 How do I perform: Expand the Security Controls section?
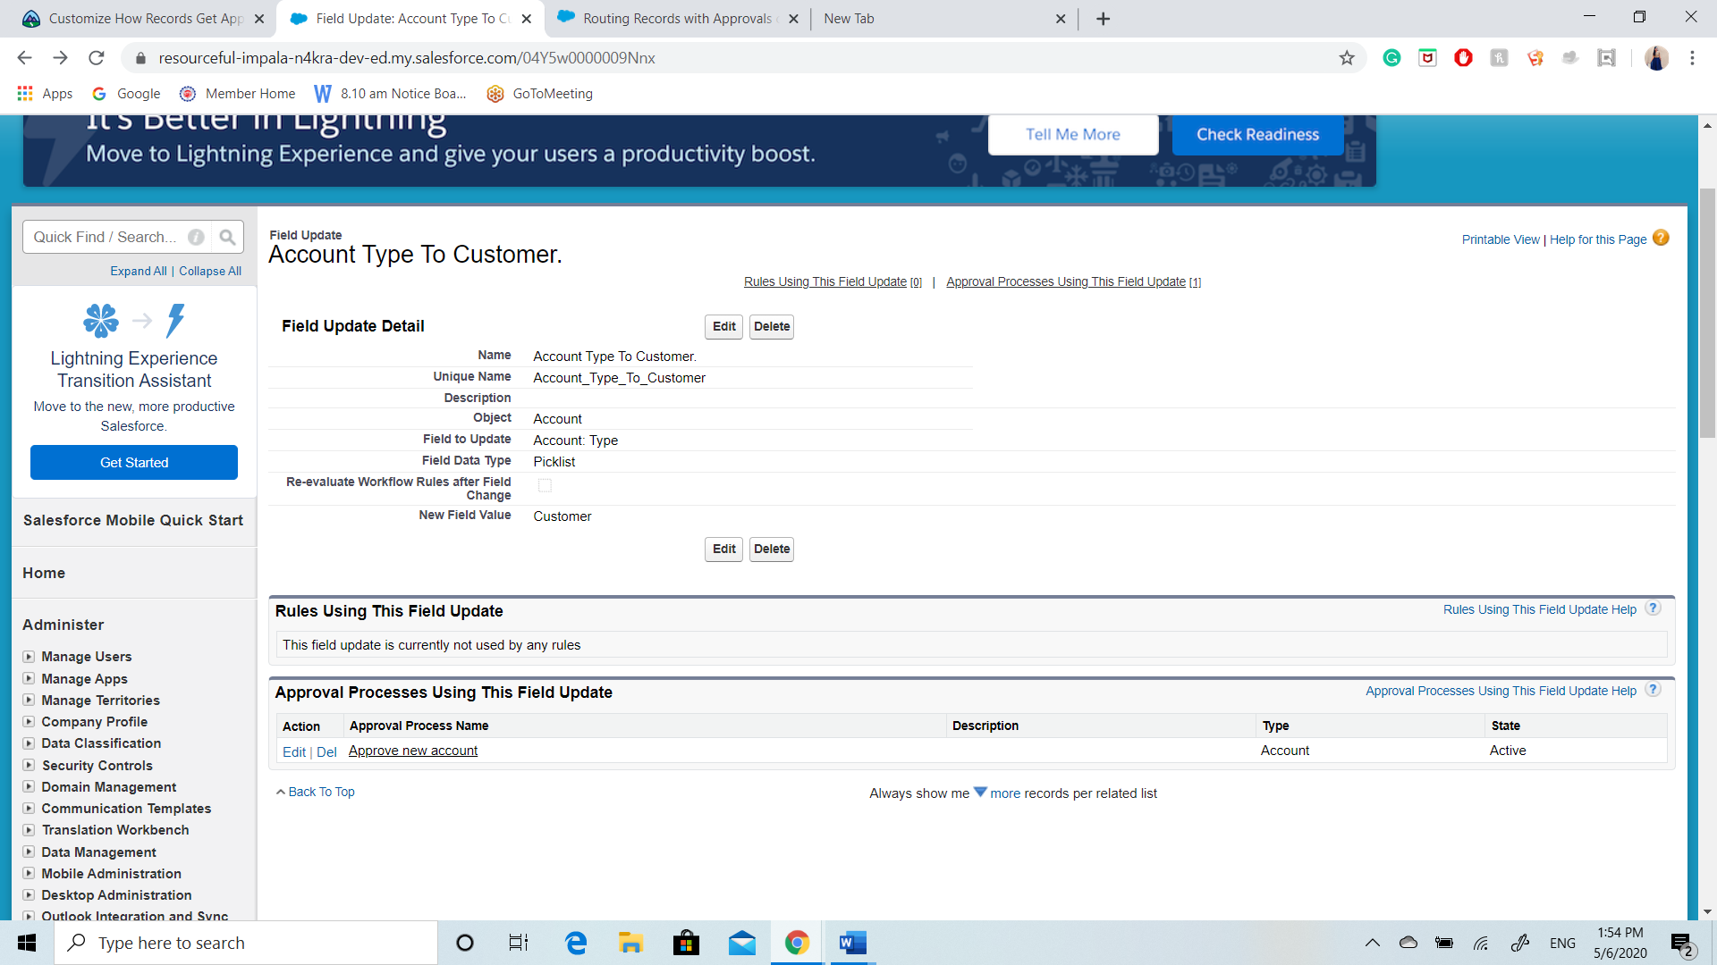tap(29, 765)
